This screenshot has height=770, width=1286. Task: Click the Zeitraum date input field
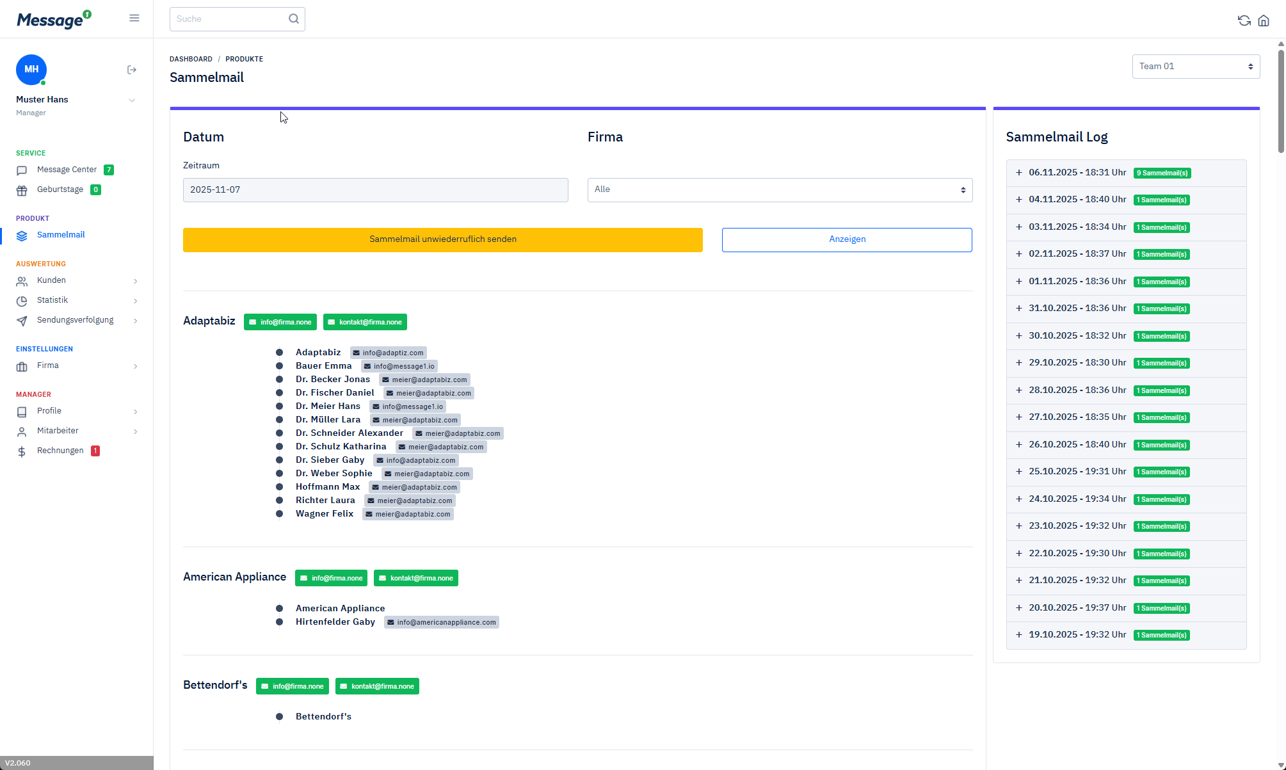[375, 190]
